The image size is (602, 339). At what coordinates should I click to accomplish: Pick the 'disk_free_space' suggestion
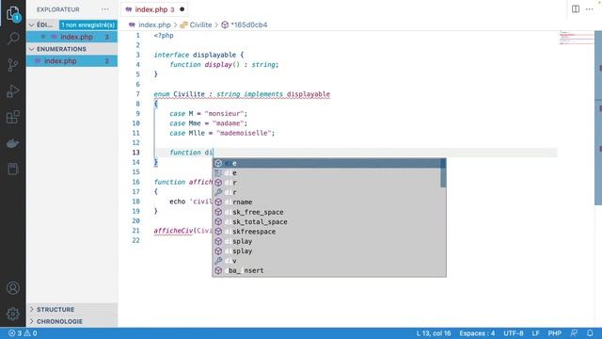(x=329, y=212)
